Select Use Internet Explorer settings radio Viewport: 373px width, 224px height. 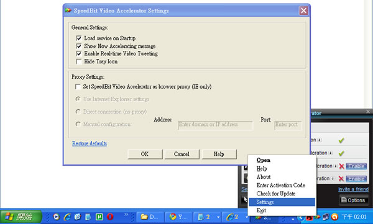point(78,99)
